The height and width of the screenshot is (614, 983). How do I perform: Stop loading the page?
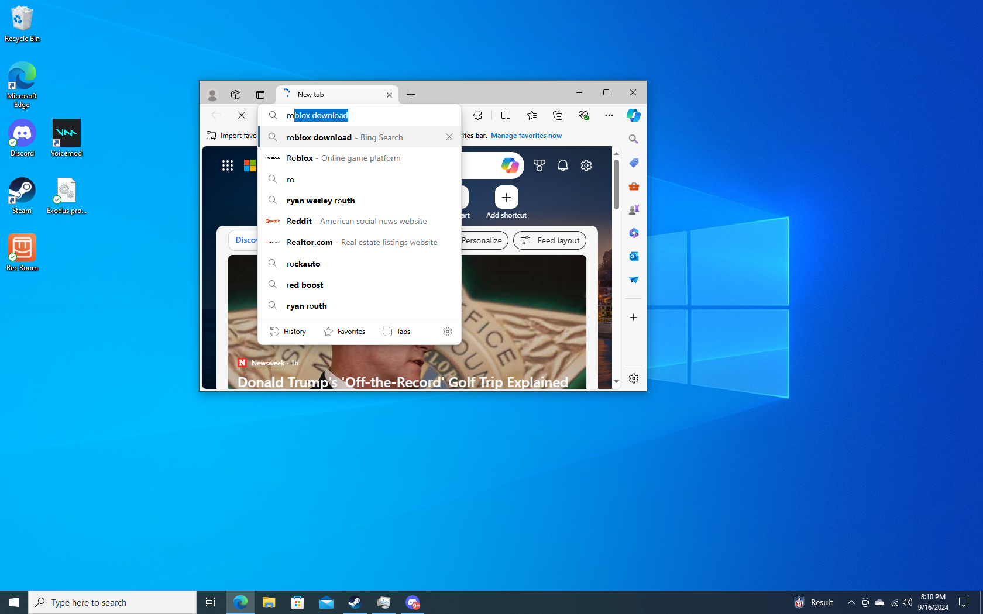click(x=242, y=115)
